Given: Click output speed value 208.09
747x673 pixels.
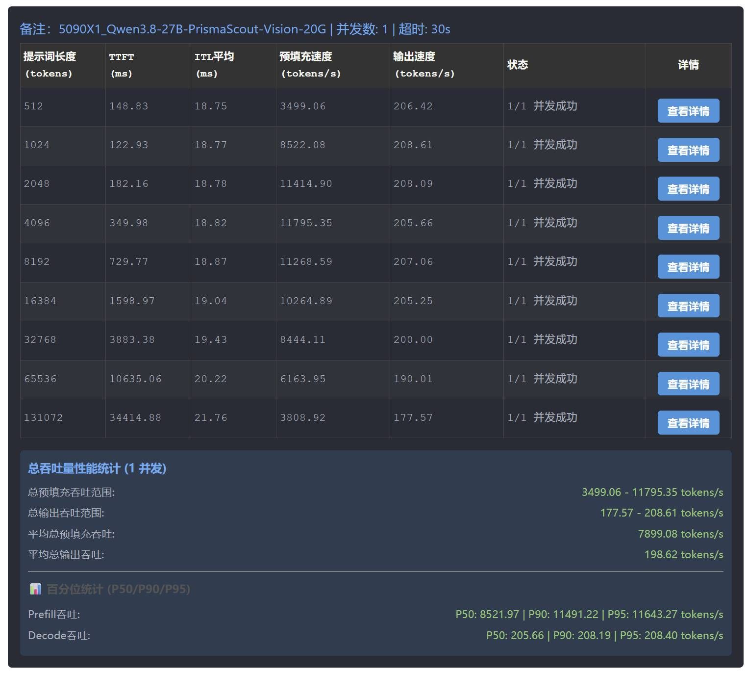Looking at the screenshot, I should pos(413,183).
